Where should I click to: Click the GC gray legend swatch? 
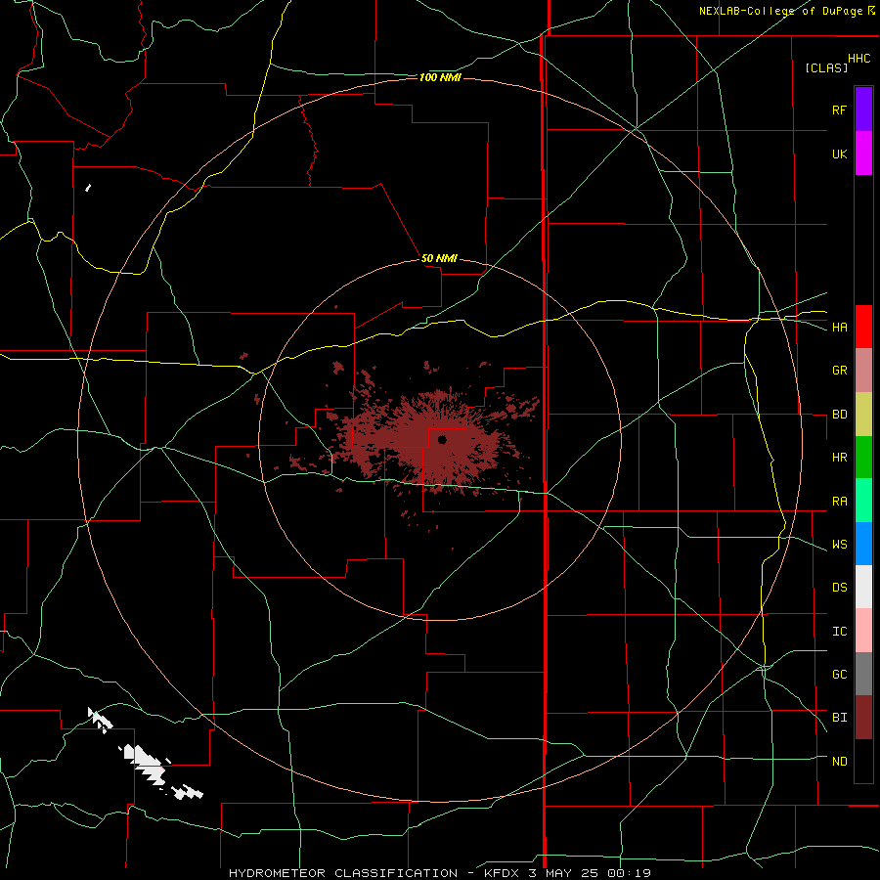point(863,674)
